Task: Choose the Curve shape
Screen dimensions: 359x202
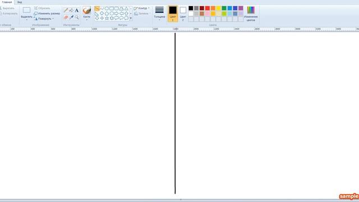Action: click(102, 9)
